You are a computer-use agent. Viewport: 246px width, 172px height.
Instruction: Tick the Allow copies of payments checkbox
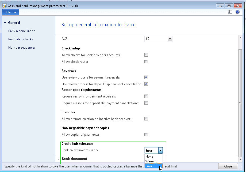tap(146, 135)
